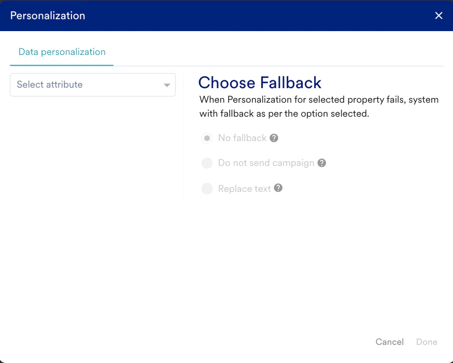Image resolution: width=453 pixels, height=363 pixels.
Task: Open help icon beside Do not send campaign
Action: point(322,163)
